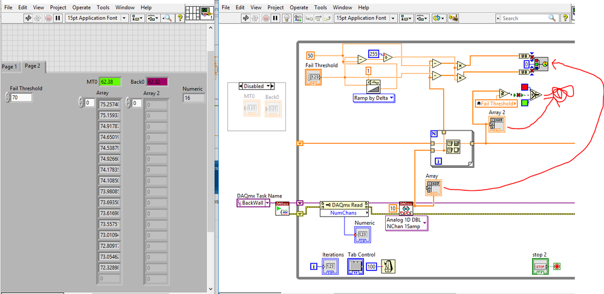Image resolution: width=604 pixels, height=294 pixels.
Task: Click Ramp Pattern VI icon
Action: 373,86
